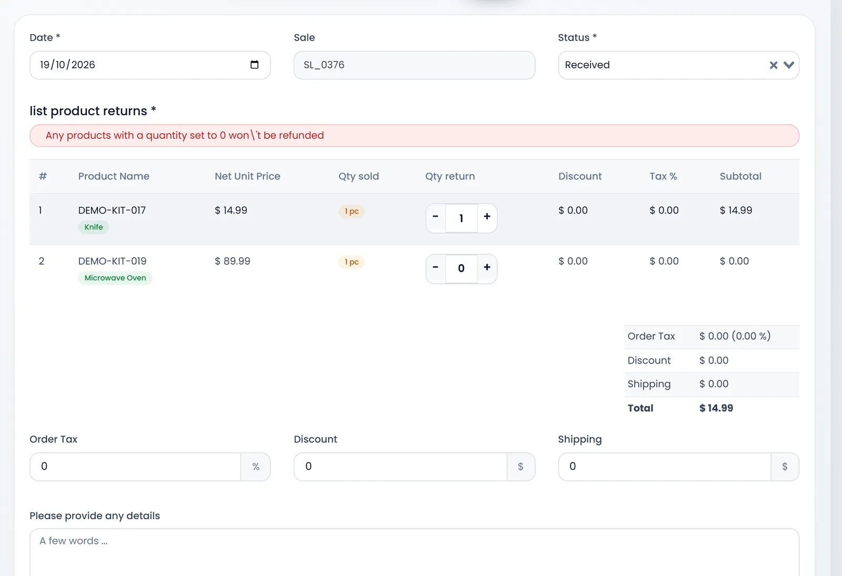Click the quantity zero refund warning banner

pyautogui.click(x=414, y=136)
